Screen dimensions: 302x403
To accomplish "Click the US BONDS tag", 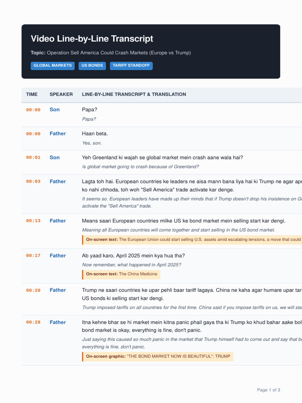I will coord(92,66).
